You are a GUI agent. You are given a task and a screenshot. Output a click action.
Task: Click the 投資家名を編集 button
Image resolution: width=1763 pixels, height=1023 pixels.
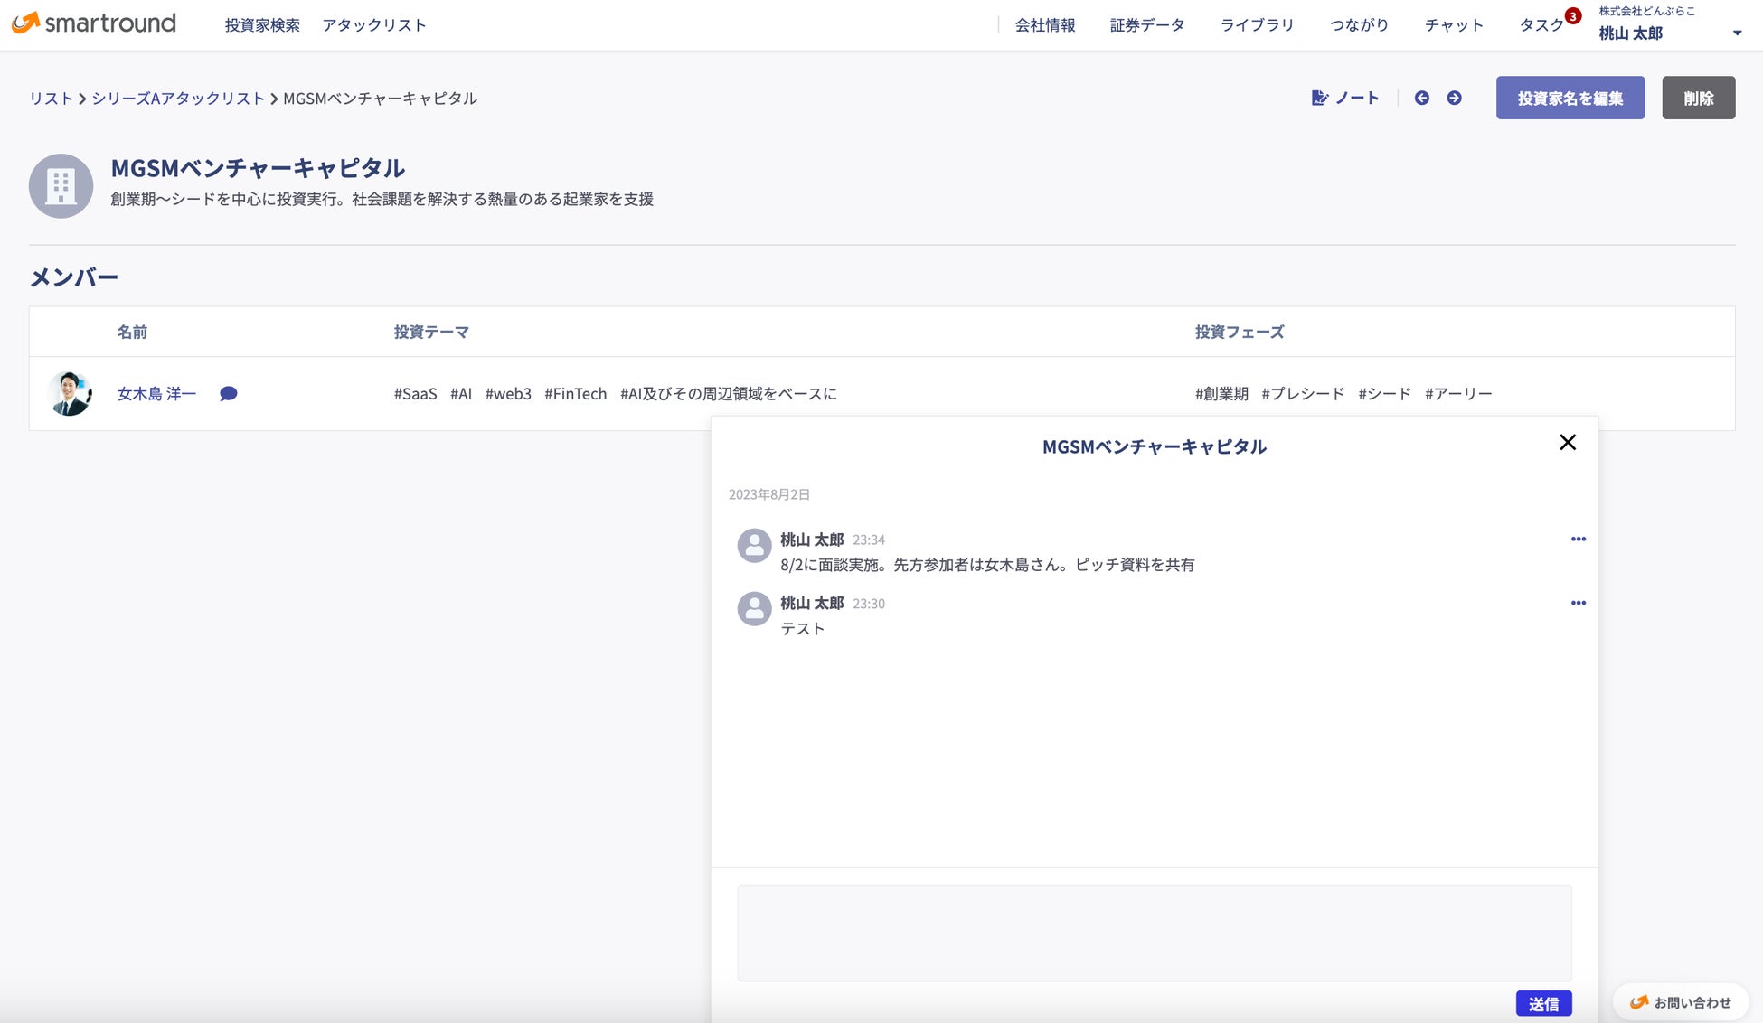(x=1570, y=98)
